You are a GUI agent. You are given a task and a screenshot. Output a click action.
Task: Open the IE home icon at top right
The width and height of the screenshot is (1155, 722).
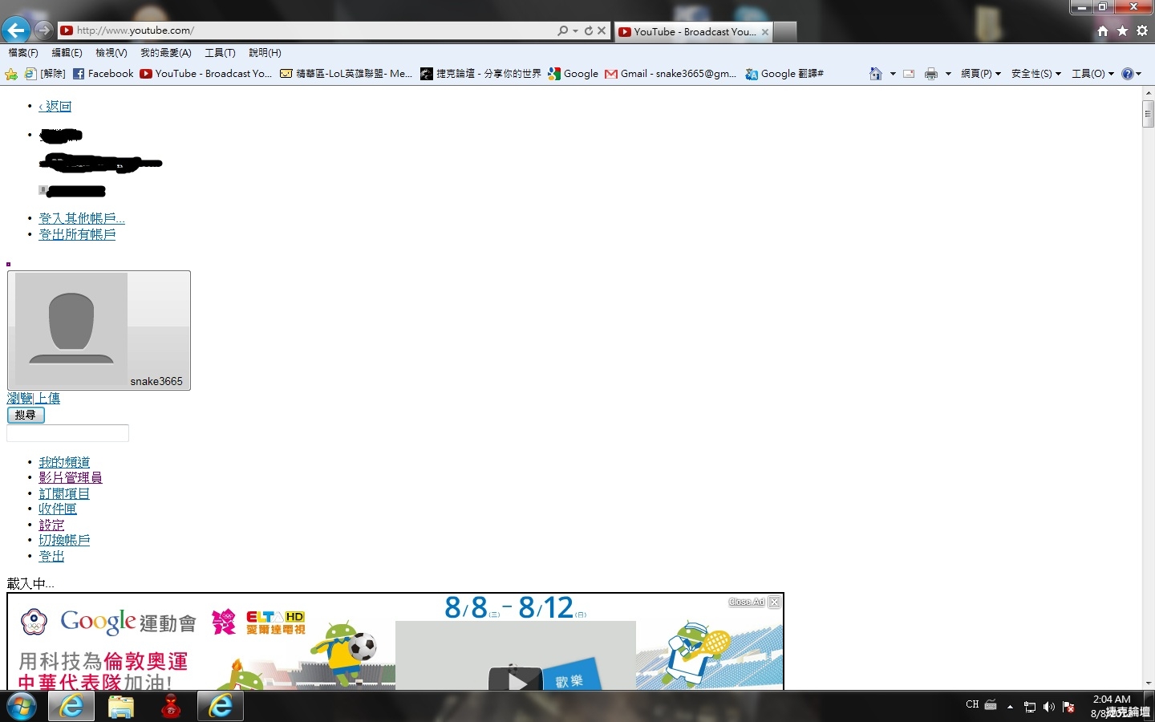(x=1103, y=30)
